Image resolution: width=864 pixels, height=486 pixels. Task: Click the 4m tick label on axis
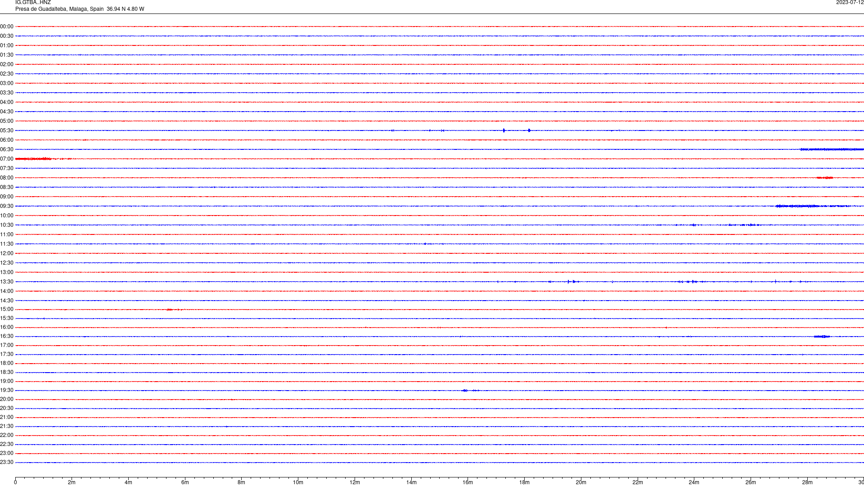128,482
